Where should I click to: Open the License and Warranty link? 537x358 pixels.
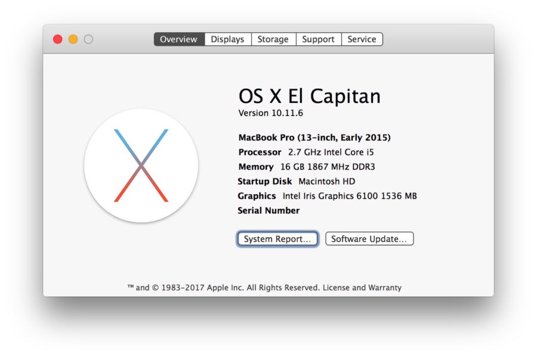[x=362, y=288]
